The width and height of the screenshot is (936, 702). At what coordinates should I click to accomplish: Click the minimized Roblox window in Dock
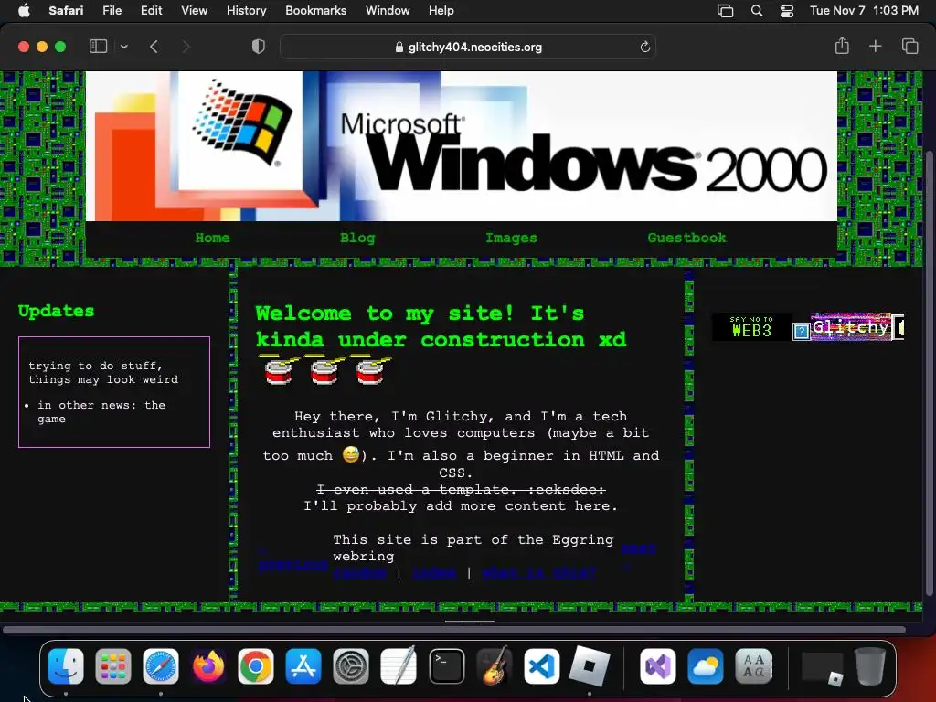823,667
